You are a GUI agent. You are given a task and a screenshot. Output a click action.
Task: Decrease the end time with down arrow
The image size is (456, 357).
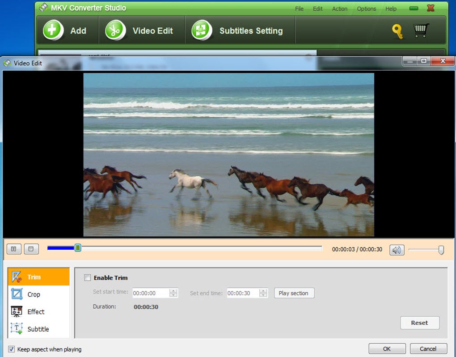point(263,295)
